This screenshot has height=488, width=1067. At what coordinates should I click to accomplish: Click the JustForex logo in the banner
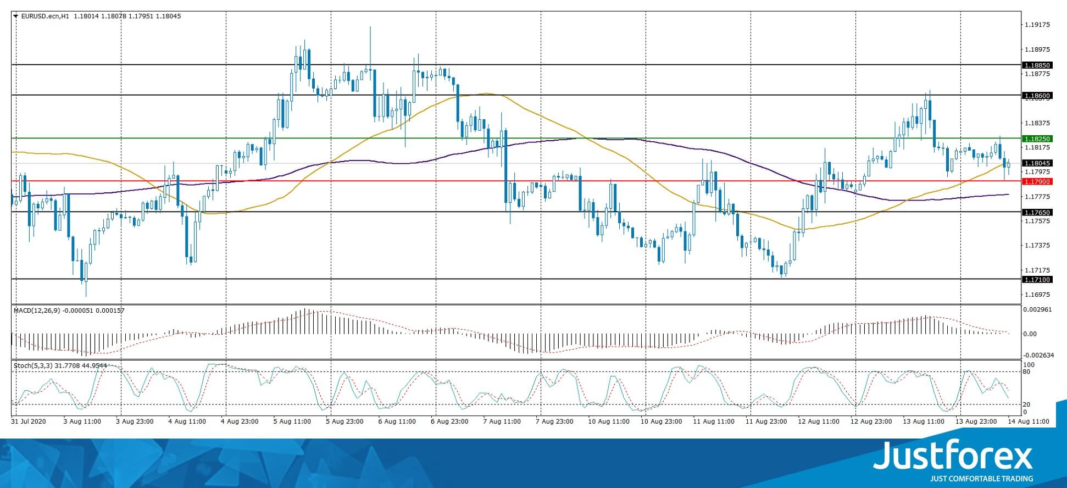[953, 456]
